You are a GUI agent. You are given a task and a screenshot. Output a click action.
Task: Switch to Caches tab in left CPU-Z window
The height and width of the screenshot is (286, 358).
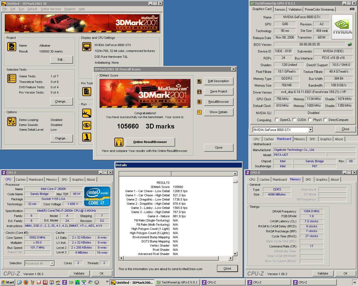pyautogui.click(x=20, y=180)
